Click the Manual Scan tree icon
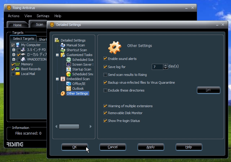Viewport: 231px width, 162px height. pos(63,45)
